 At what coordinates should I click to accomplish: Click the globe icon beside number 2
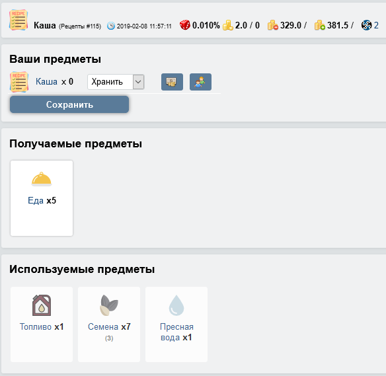tap(366, 25)
